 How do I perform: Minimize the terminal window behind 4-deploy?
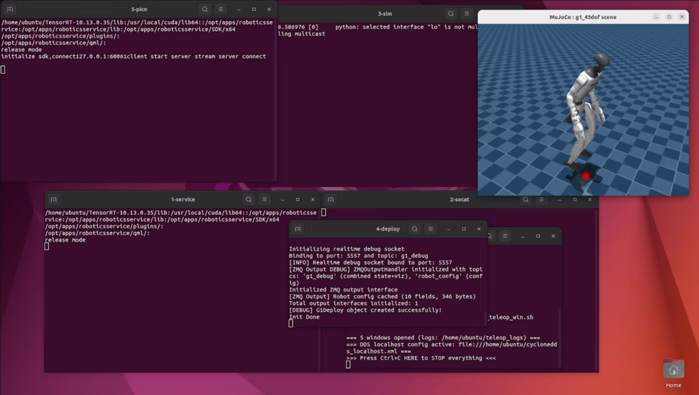(x=523, y=236)
